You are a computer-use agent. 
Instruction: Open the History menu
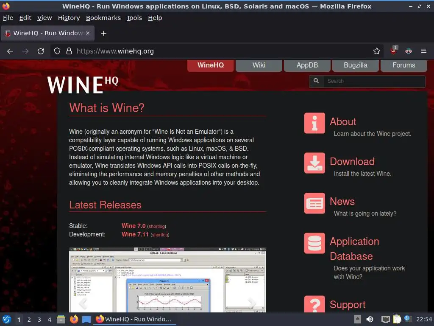coord(69,18)
